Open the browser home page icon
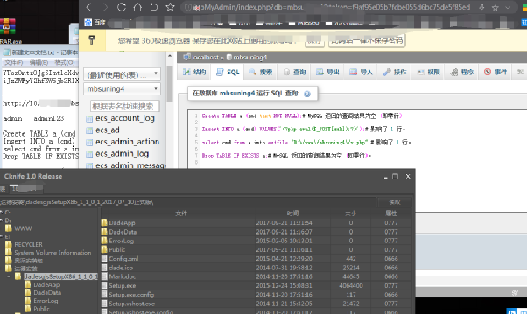Screen dimensions: 527x315 pos(137,7)
